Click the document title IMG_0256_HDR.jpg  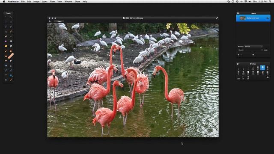[x=134, y=18]
